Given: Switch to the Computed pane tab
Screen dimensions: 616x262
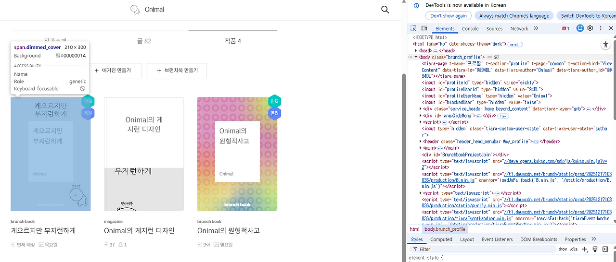Looking at the screenshot, I should 441,239.
